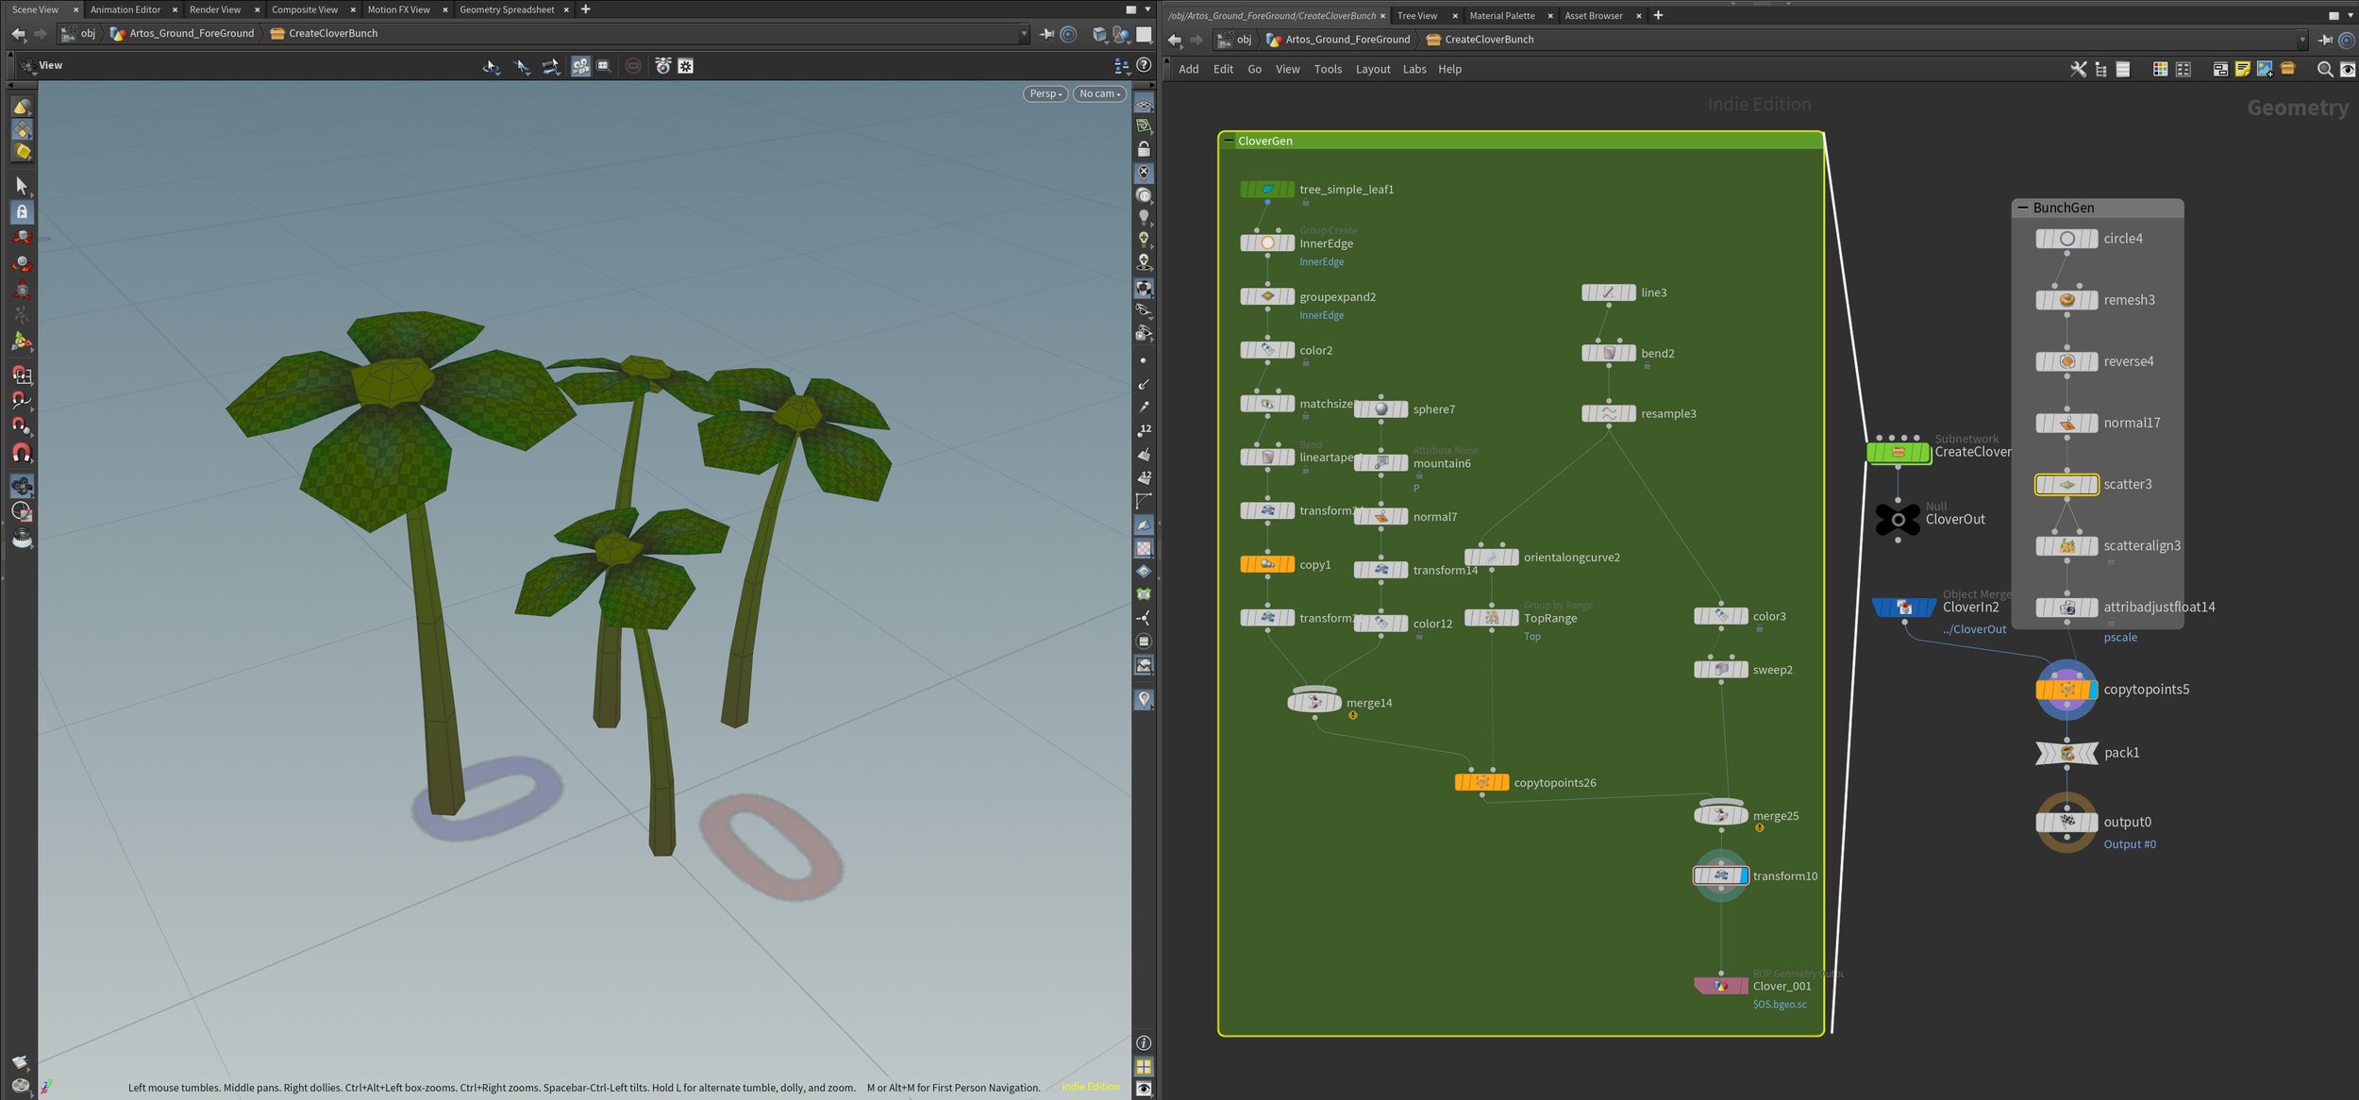Toggle the Secure Selection lock tool
Viewport: 2359px width, 1100px height.
(22, 212)
